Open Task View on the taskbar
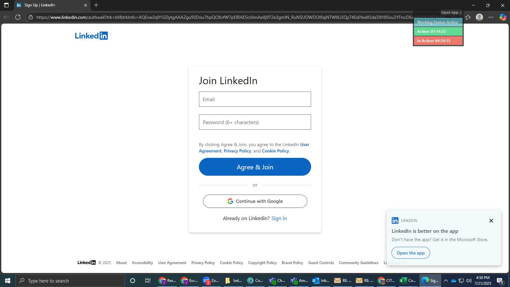510x287 pixels. click(148, 281)
